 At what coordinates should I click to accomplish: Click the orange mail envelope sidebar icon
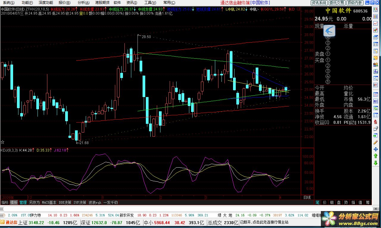coord(376,58)
